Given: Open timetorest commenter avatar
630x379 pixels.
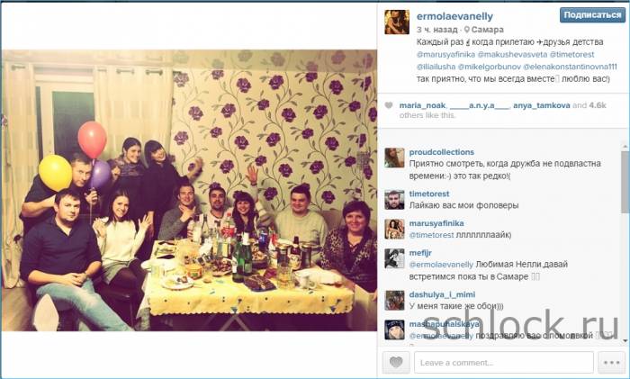Looking at the screenshot, I should click(394, 199).
